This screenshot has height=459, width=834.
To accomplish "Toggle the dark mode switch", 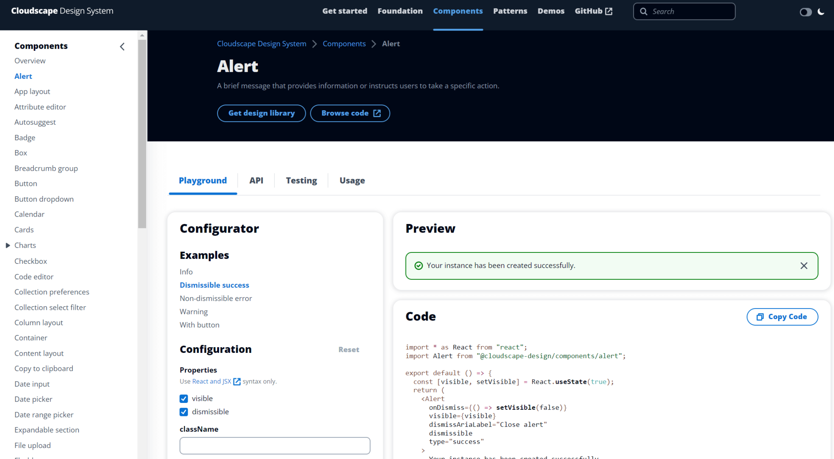I will (x=805, y=12).
